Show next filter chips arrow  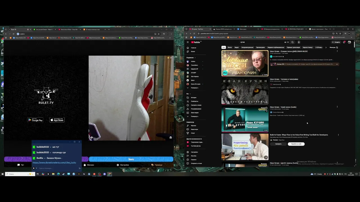point(326,47)
